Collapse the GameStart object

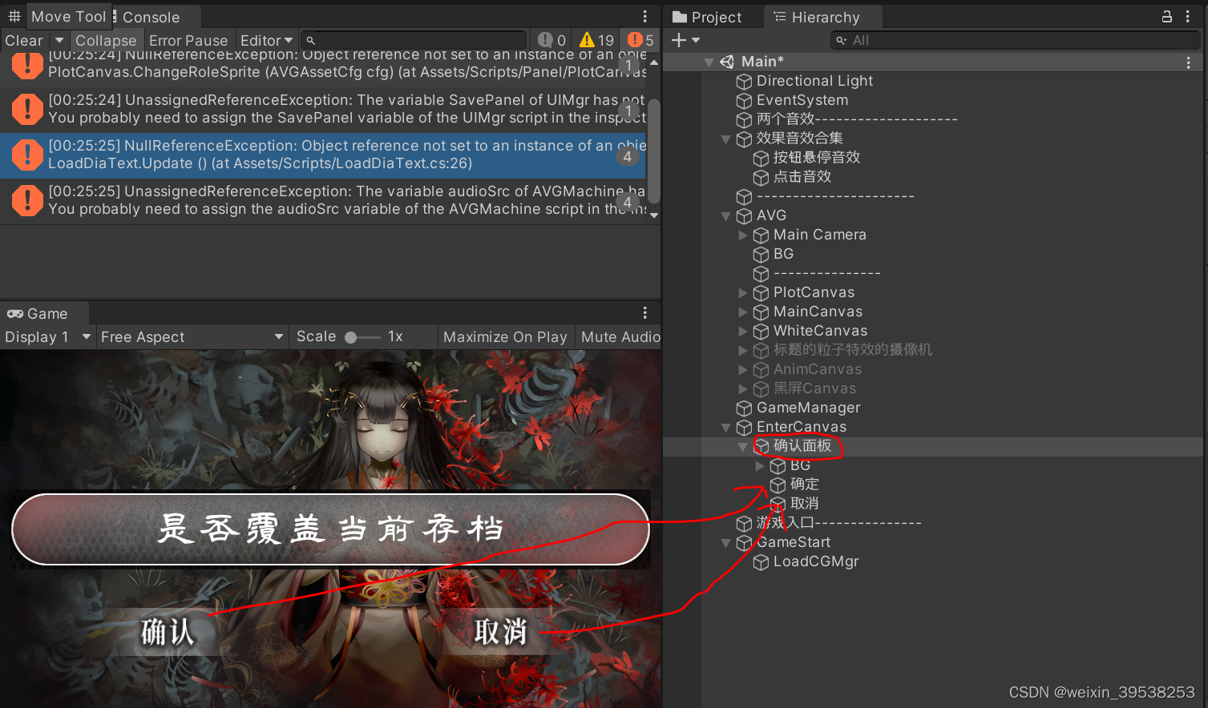725,543
